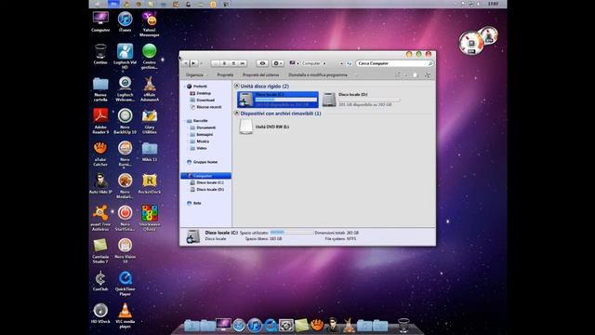This screenshot has height=335, width=595.
Task: Click the Cerca Computer search field
Action: pyautogui.click(x=394, y=63)
